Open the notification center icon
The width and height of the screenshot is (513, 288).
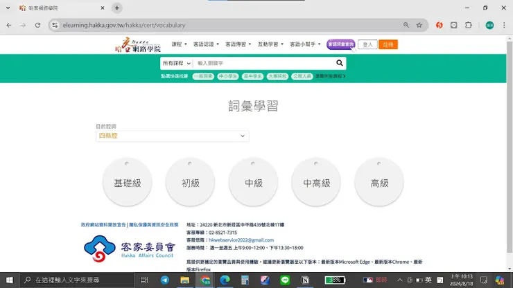point(484,280)
